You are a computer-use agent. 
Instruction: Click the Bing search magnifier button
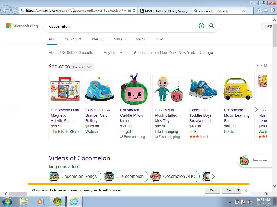pyautogui.click(x=212, y=26)
